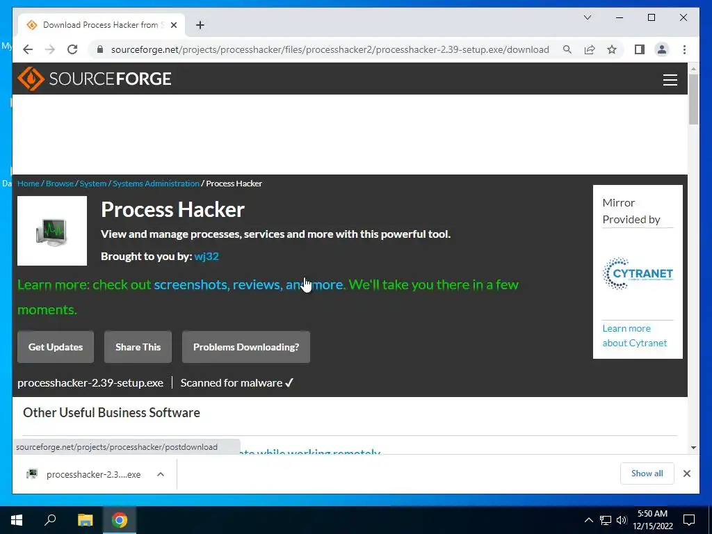Click the network tray icon
Screen dimensions: 712x534
click(606, 520)
